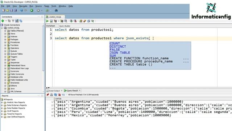Viewport: 232px width, 131px height.
Task: Click the Rollback icon in worksheet toolbar
Action: (75, 21)
